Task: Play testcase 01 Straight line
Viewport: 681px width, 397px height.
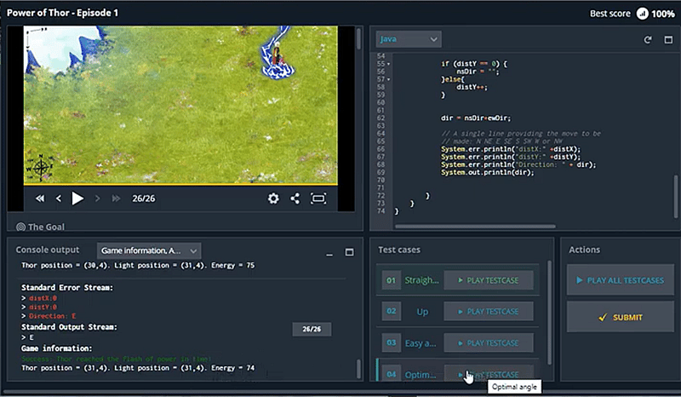Action: (489, 280)
